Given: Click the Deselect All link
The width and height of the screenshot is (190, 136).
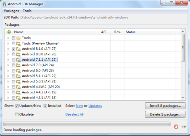Looking at the screenshot, I should (74, 114).
